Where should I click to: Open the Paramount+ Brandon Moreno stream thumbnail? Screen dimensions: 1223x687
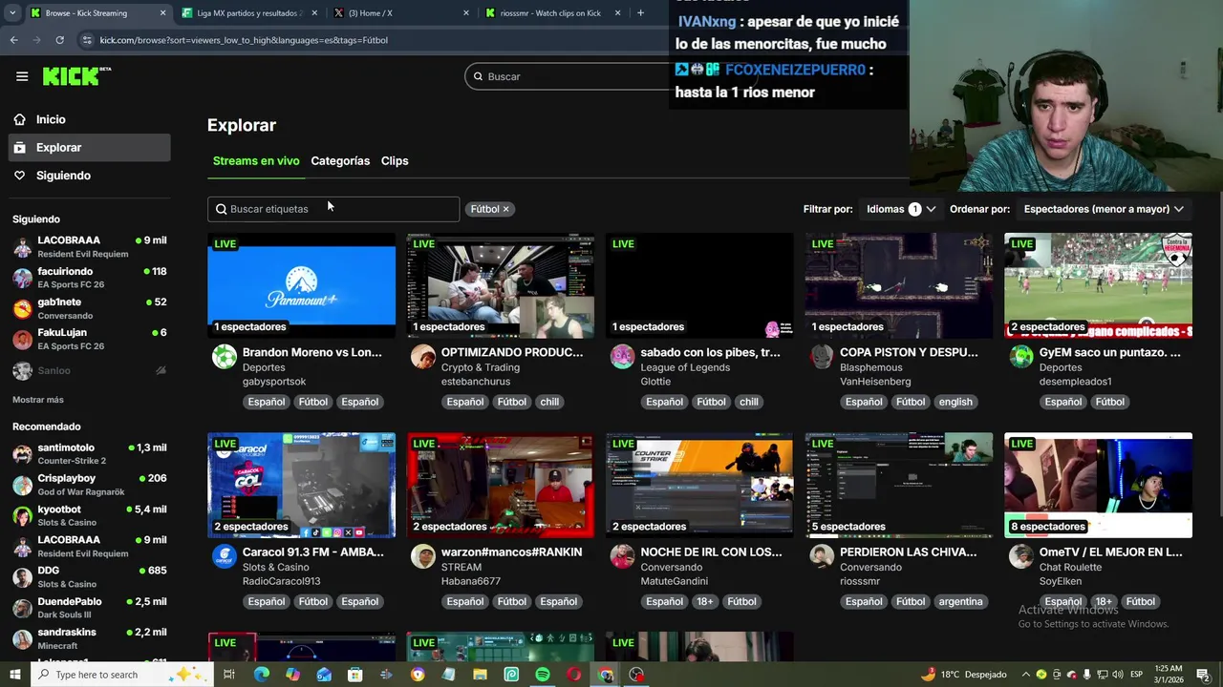301,285
